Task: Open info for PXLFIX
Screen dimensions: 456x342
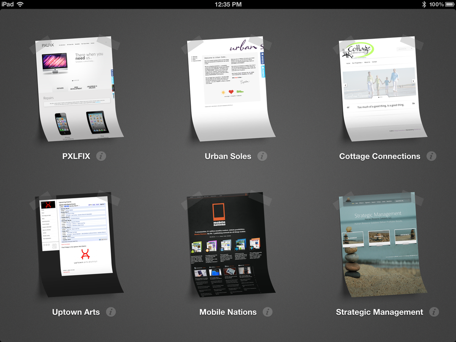Action: point(101,156)
